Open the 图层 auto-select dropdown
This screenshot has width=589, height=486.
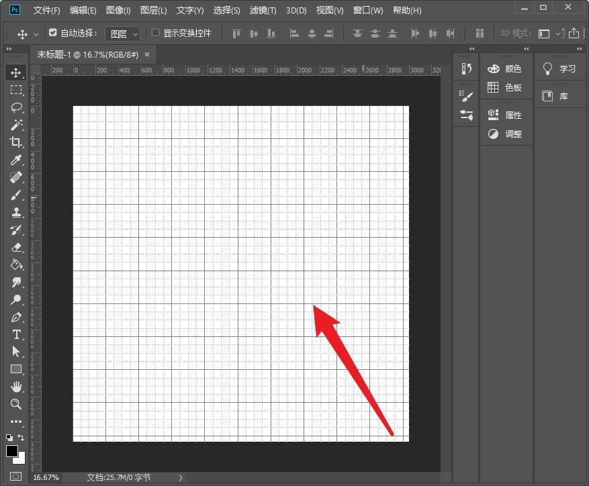124,34
